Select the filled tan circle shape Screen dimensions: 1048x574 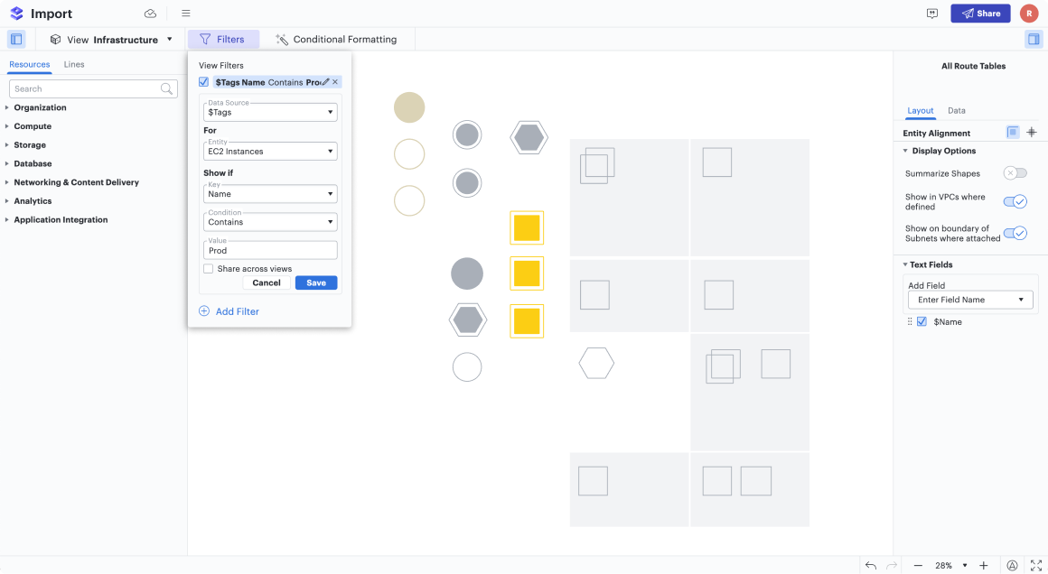pyautogui.click(x=409, y=107)
